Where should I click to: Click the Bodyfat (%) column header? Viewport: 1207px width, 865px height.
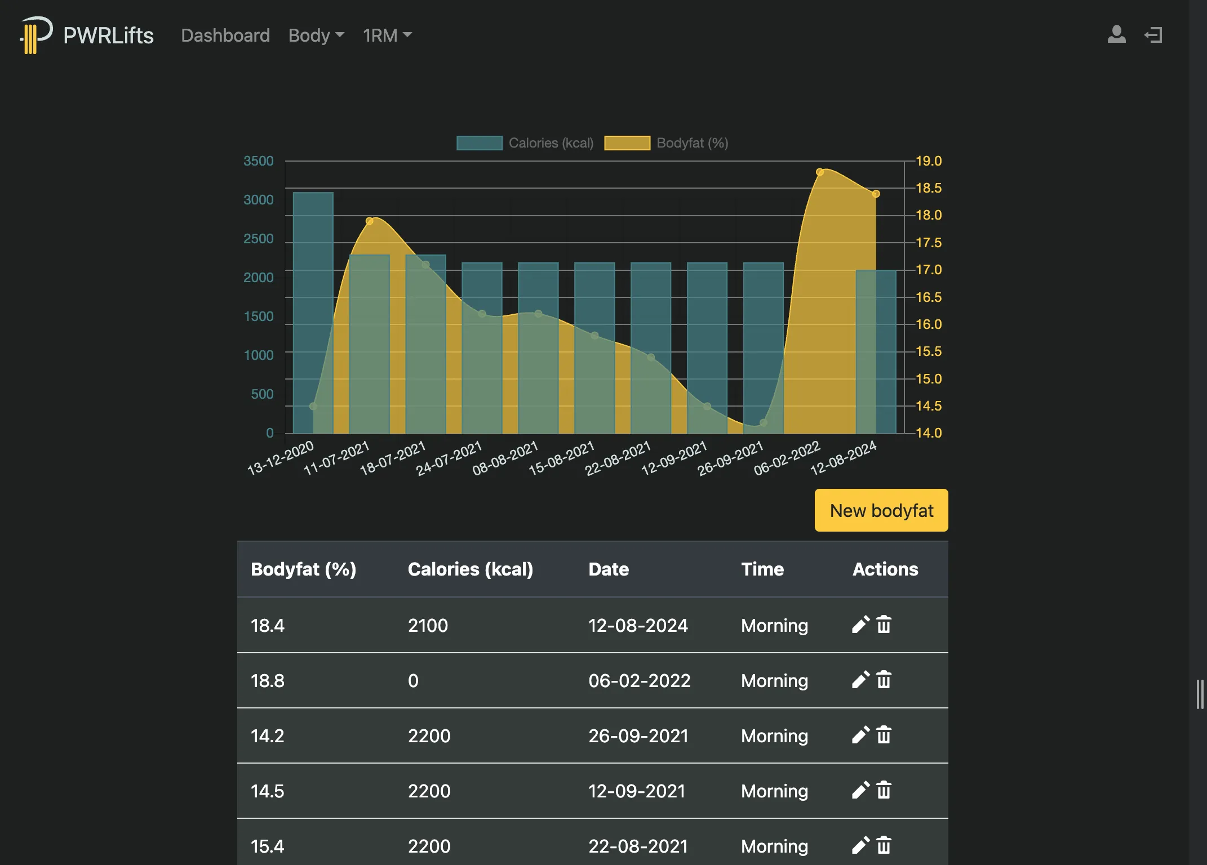303,569
